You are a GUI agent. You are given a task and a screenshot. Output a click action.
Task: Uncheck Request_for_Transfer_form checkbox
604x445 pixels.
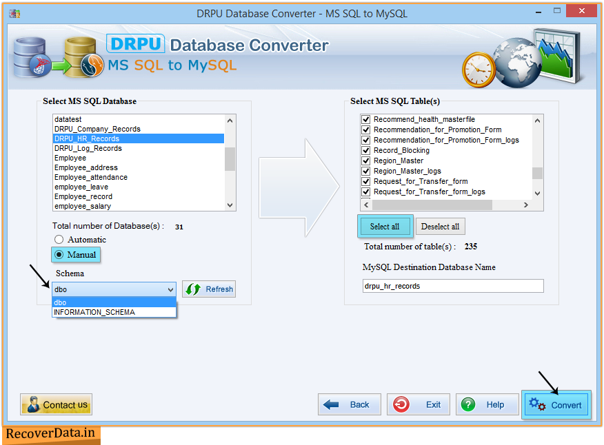tap(366, 181)
